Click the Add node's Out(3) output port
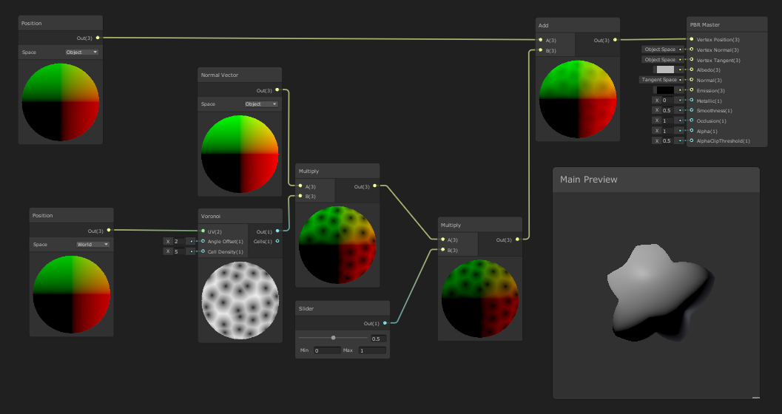782x414 pixels. [616, 40]
